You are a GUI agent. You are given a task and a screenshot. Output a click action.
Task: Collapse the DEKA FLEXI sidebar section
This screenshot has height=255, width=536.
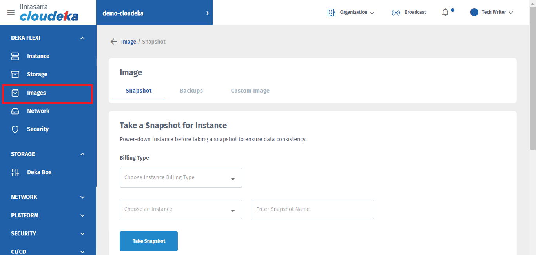coord(82,38)
